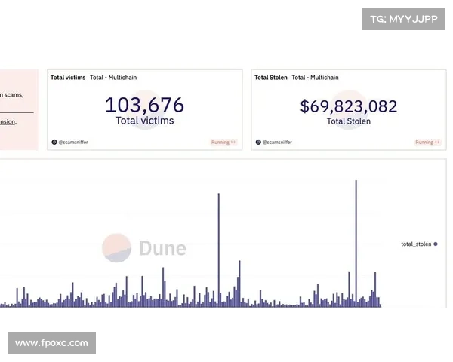Screen dimensions: 453x362
Task: Click the tallest bar on the chart's right
Action: [x=356, y=241]
